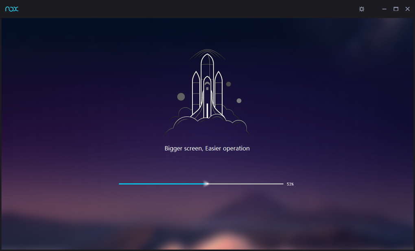Viewport: 415px width, 251px height.
Task: Minimize the Nox window
Action: coord(384,9)
